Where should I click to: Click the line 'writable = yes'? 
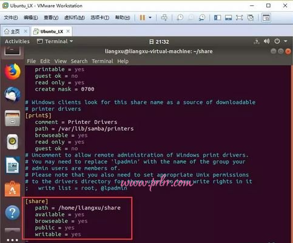point(58,234)
